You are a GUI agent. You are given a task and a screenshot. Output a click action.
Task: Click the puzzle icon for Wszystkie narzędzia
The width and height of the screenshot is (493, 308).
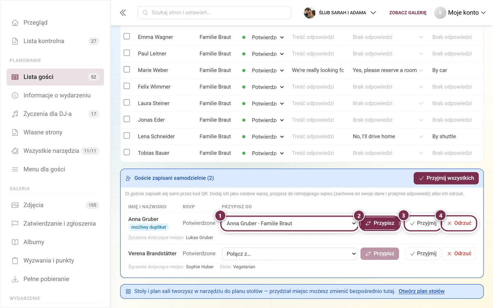pyautogui.click(x=15, y=151)
